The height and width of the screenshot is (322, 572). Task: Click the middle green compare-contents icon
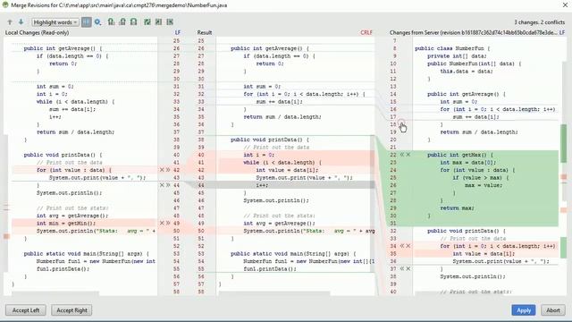[x=159, y=22]
